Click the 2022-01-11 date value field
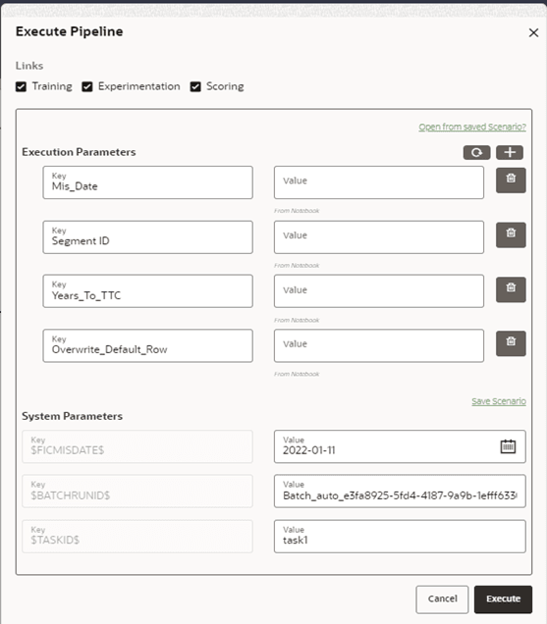The image size is (547, 624). point(400,446)
